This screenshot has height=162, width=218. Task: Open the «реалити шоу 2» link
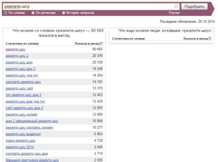(17, 56)
